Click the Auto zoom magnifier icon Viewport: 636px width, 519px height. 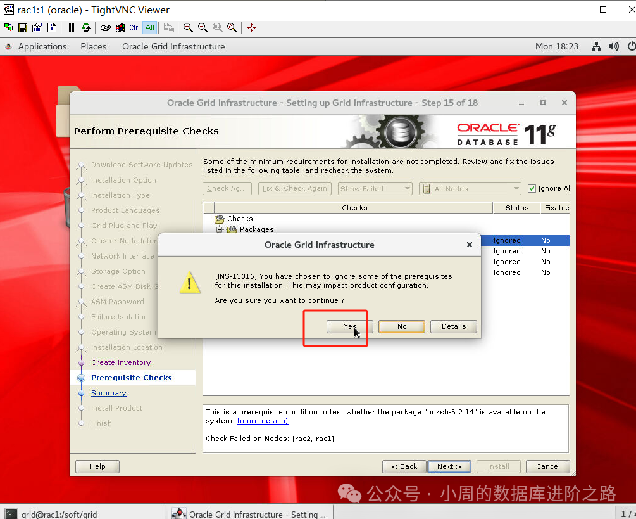pos(232,28)
